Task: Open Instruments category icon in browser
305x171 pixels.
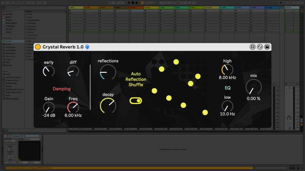Action: (4, 47)
